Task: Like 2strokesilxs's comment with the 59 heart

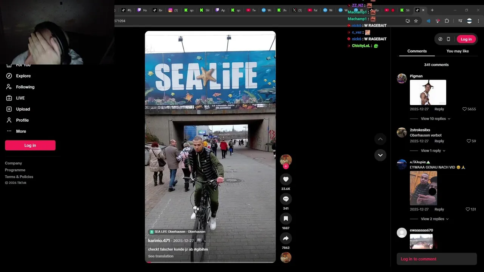Action: click(469, 141)
